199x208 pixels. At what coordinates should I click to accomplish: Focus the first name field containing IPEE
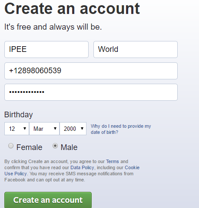[x=46, y=49]
